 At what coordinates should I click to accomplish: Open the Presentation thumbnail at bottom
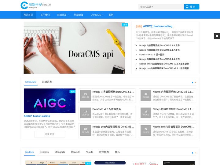click(x=110, y=163)
